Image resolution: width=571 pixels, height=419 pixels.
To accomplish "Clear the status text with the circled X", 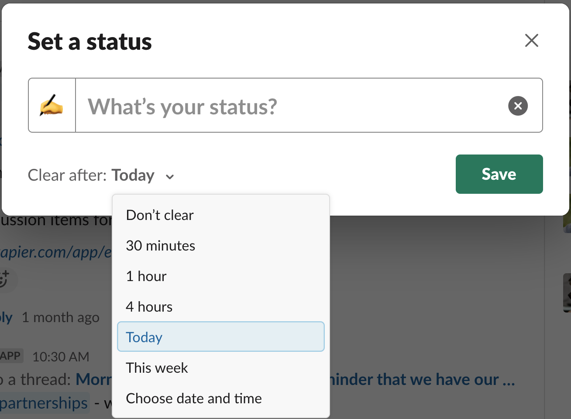I will (x=518, y=106).
